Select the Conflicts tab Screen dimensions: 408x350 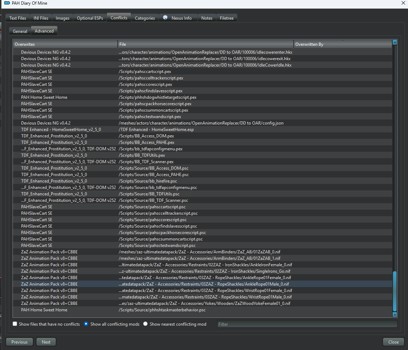(119, 18)
